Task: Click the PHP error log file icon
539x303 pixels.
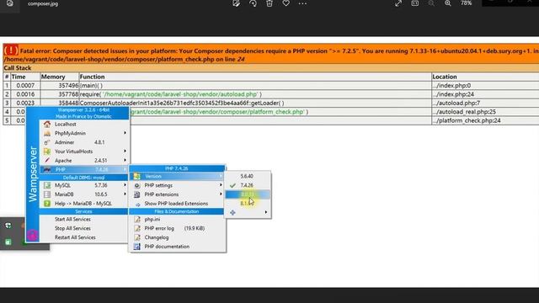Action: [x=136, y=228]
